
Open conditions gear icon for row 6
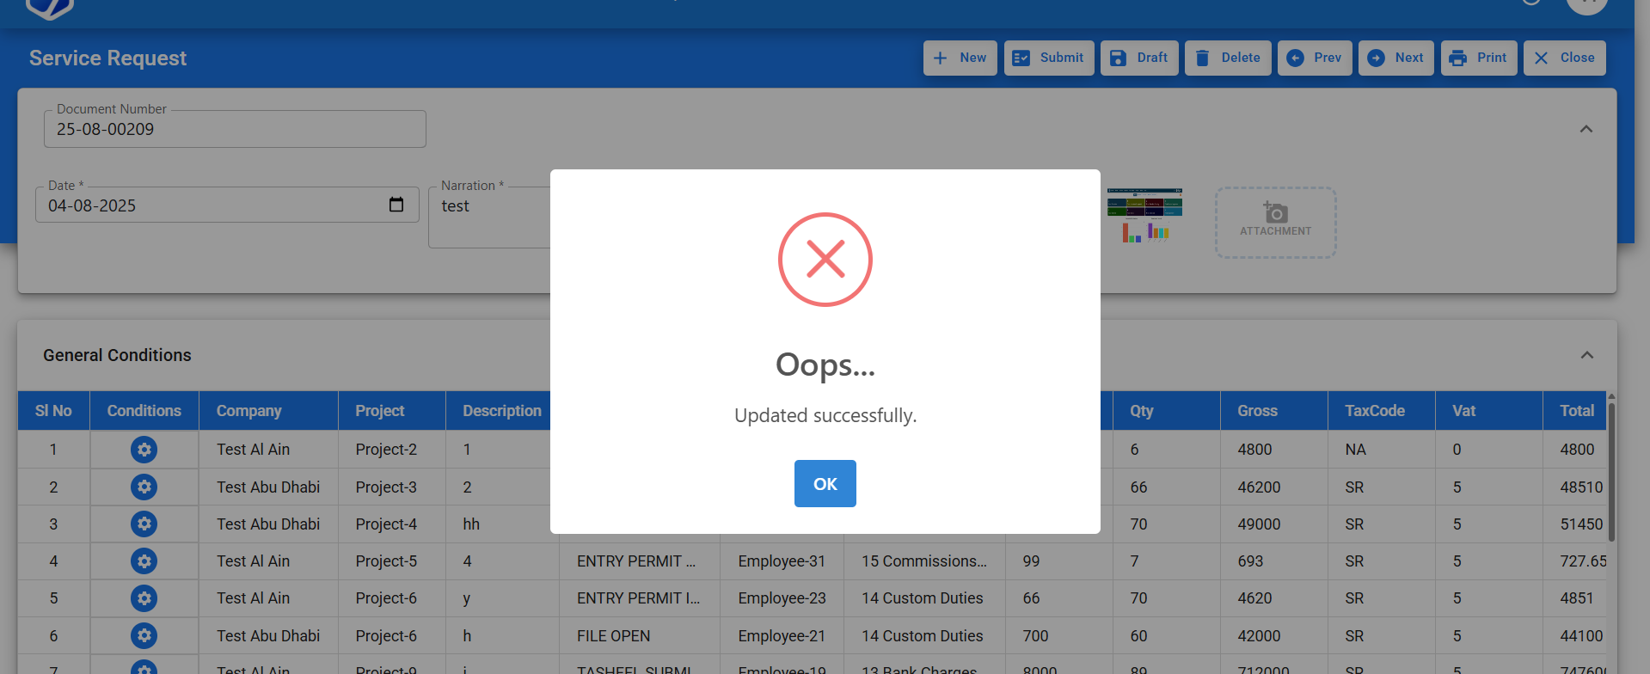(x=144, y=636)
